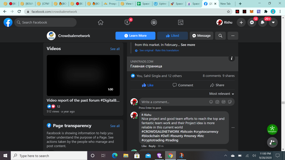Click the Create plus icon
Screen dimensions: 285x160
click(x=241, y=23)
